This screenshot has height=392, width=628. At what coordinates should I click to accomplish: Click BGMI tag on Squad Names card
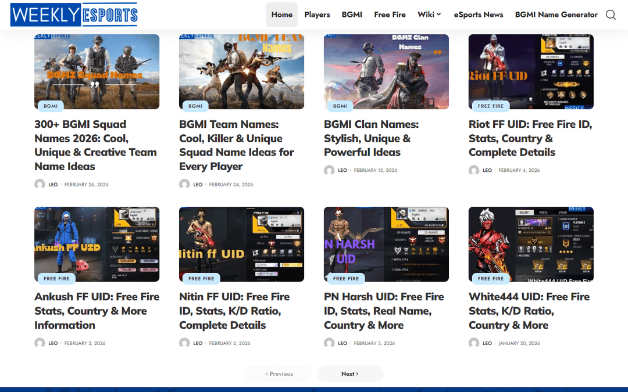[x=51, y=106]
